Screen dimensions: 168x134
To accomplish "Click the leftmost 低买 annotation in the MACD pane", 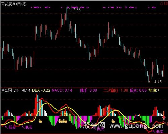I will 12,127.
